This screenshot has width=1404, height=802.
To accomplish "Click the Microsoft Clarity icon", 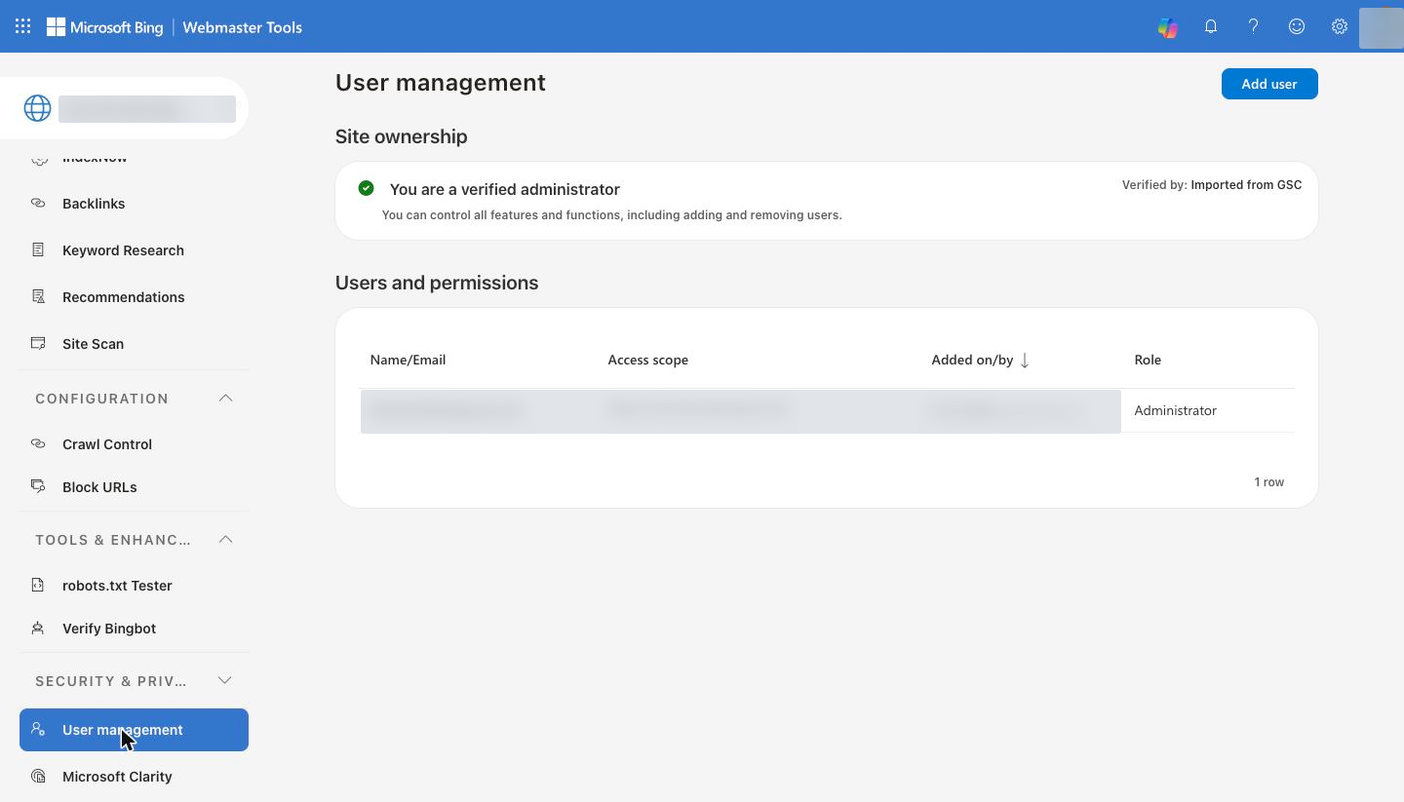I will point(38,776).
